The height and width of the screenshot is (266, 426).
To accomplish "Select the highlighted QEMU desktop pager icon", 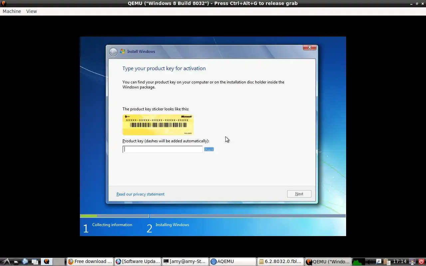I will point(47,261).
